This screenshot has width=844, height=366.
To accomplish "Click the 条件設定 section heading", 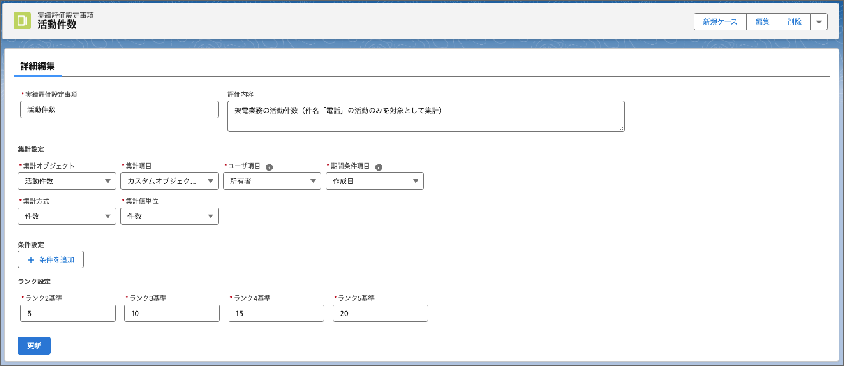I will click(31, 244).
